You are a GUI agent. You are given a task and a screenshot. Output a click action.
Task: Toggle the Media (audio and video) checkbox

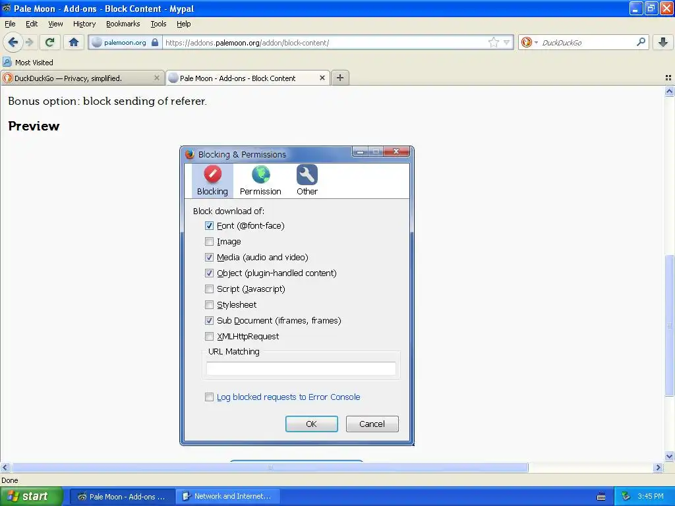tap(209, 258)
